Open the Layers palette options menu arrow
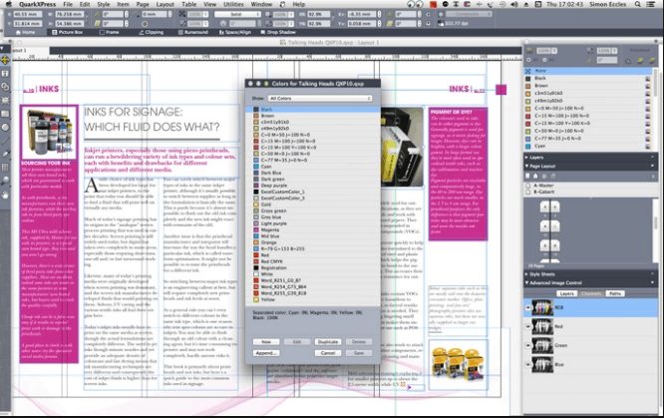 click(652, 158)
